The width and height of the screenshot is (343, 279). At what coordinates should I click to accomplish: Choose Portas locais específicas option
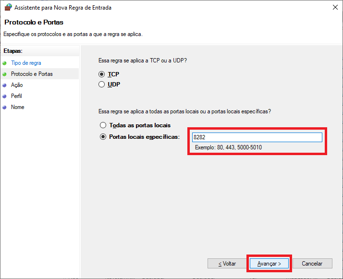click(102, 137)
